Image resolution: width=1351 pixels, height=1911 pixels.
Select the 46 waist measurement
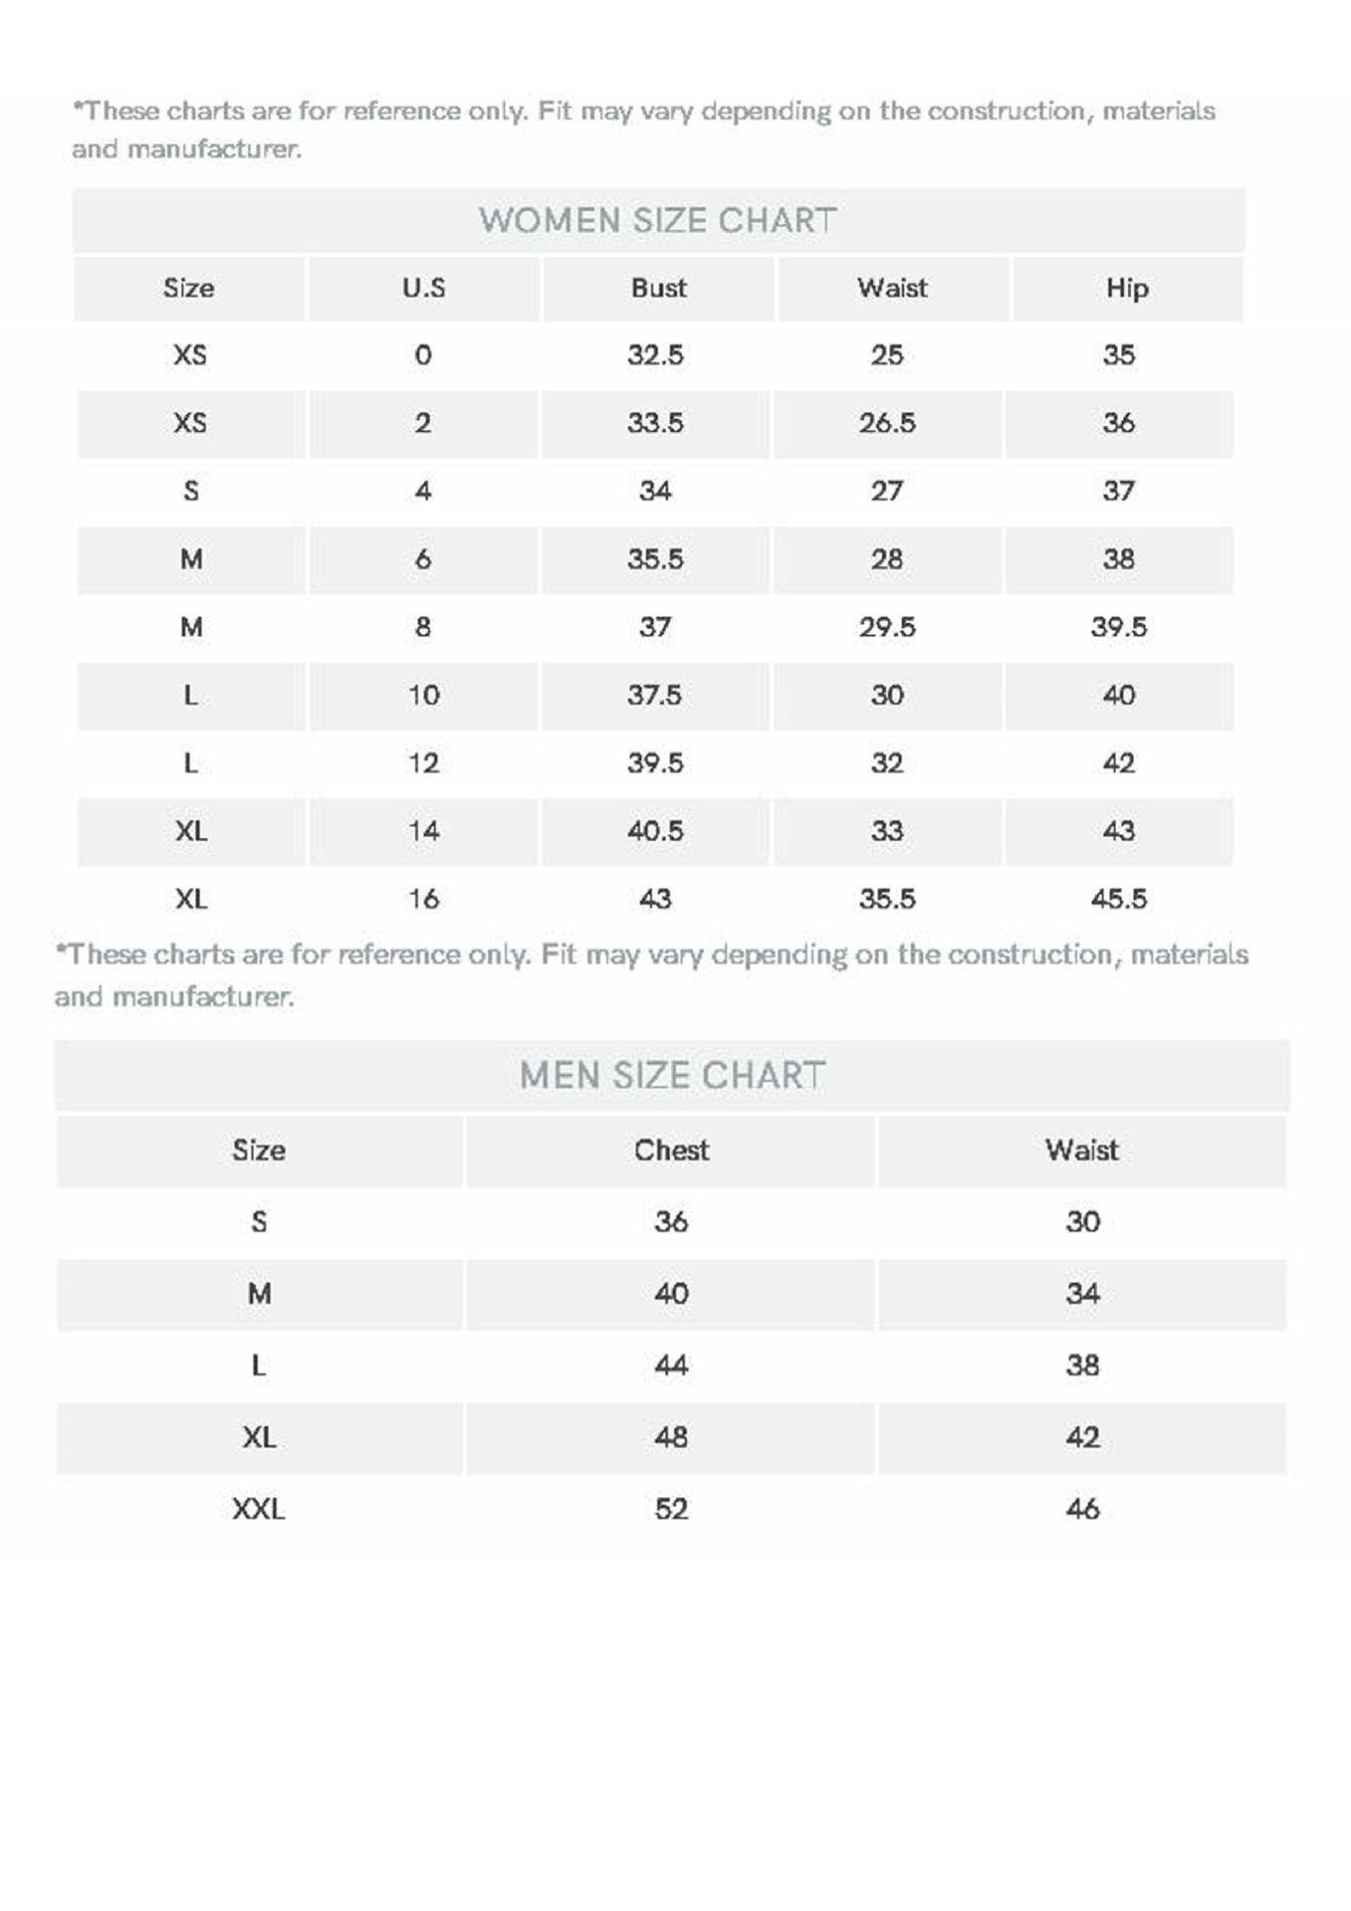point(1082,1509)
